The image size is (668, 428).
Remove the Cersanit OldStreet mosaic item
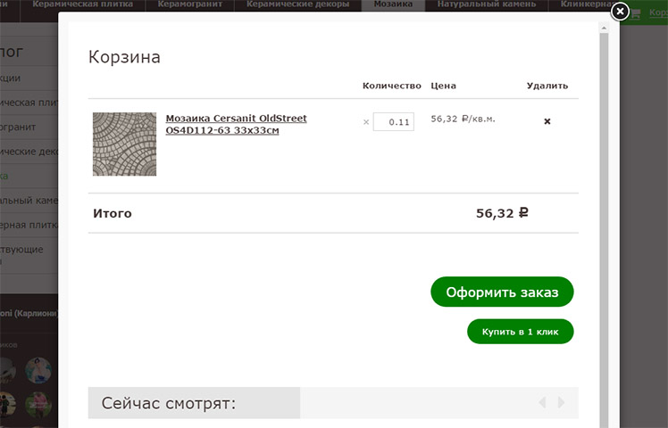click(x=547, y=121)
